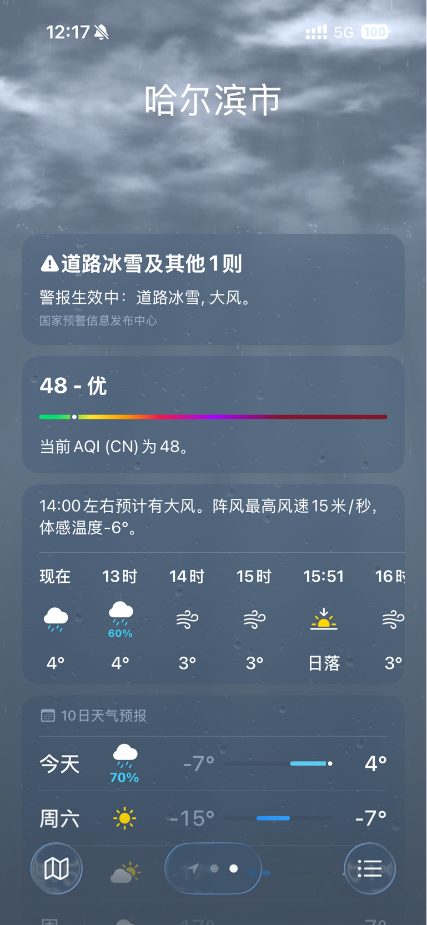Open the 道路冰雪 severe weather alert card
This screenshot has height=925, width=427.
[213, 289]
